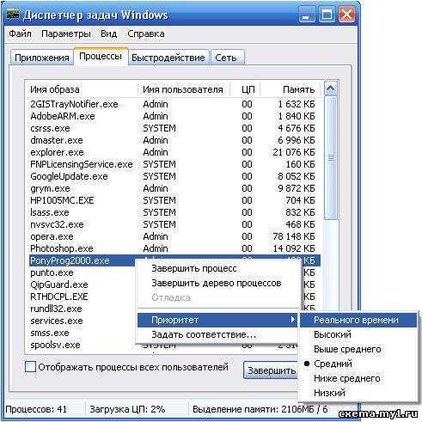This screenshot has width=422, height=422.
Task: Select the punto.exe process
Action: coord(52,272)
